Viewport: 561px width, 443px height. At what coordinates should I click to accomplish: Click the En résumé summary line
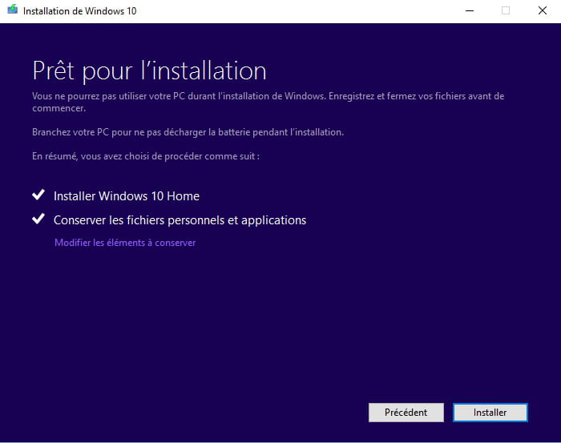click(146, 156)
